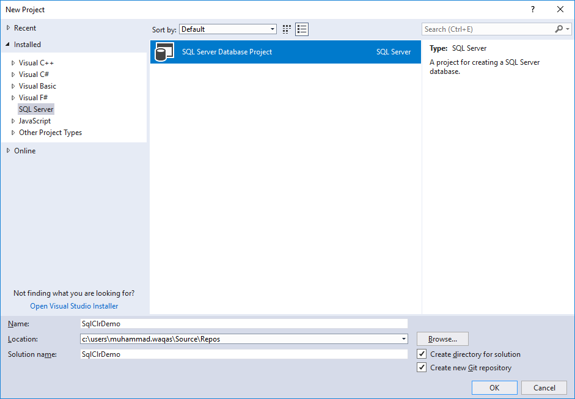Expand the JavaScript node

[x=13, y=121]
